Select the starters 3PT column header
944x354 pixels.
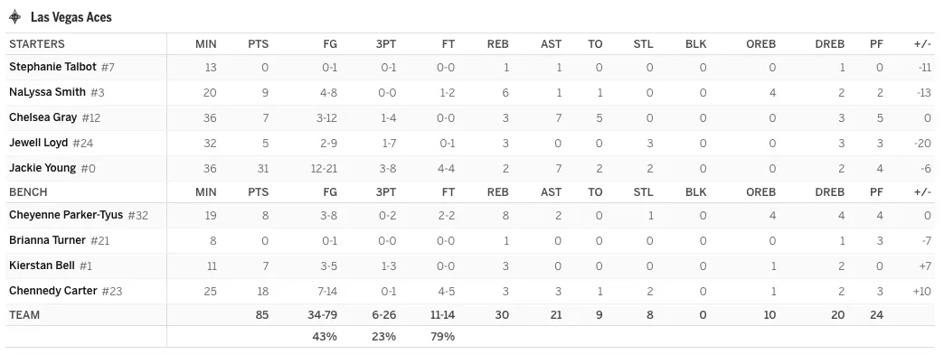click(386, 44)
